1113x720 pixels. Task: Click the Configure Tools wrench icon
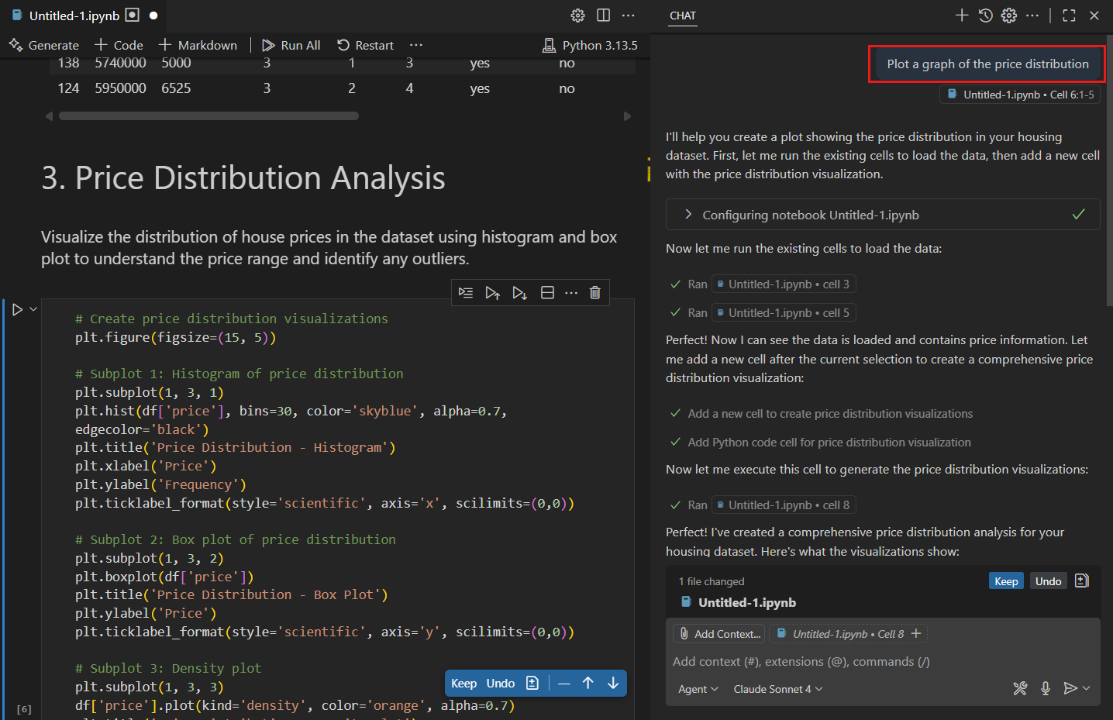[1020, 688]
